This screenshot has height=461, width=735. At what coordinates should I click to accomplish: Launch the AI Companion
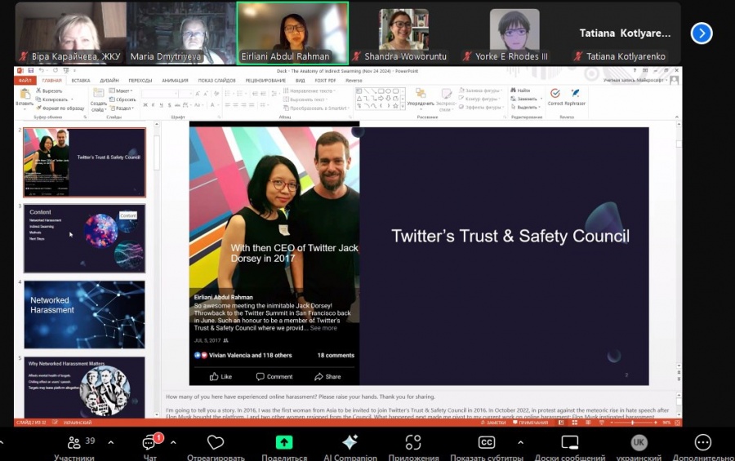coord(350,447)
